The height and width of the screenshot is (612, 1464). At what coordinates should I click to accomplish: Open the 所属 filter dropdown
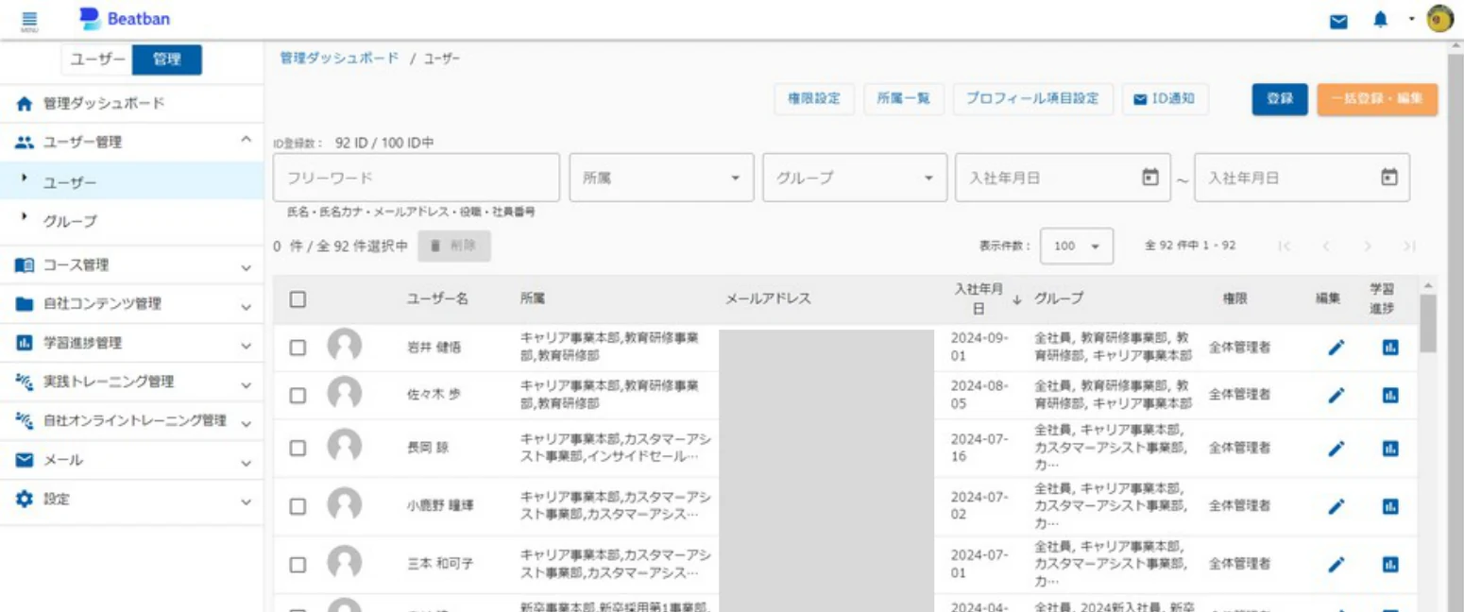click(661, 177)
